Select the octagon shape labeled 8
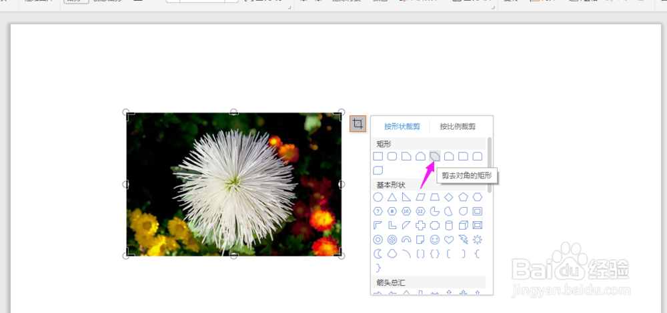This screenshot has height=313, width=667. tap(392, 211)
